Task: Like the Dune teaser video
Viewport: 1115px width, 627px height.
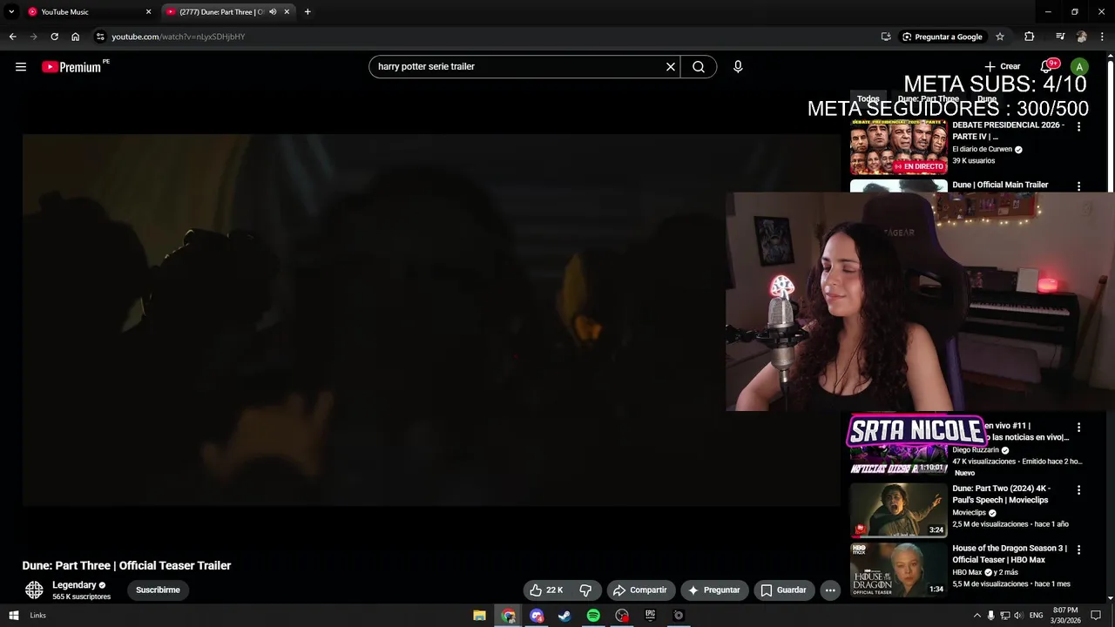Action: click(x=546, y=590)
